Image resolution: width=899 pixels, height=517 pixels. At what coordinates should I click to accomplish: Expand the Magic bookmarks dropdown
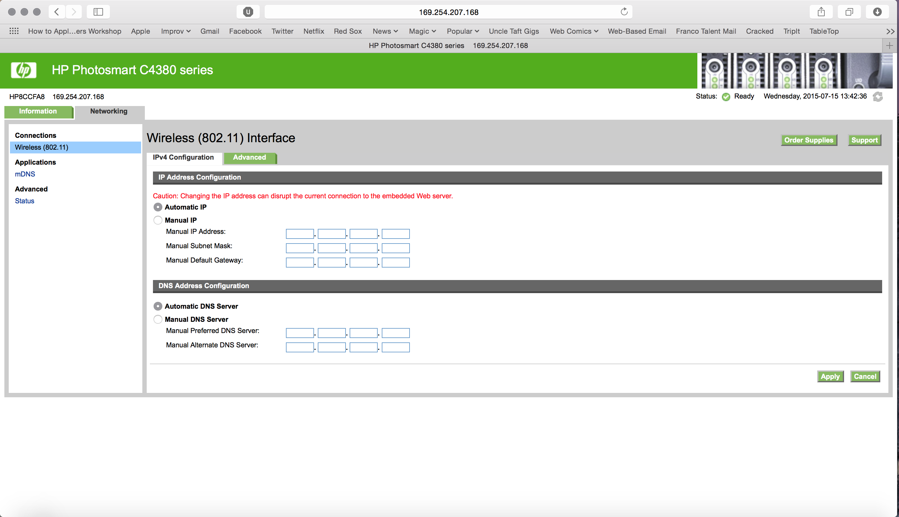(x=422, y=31)
